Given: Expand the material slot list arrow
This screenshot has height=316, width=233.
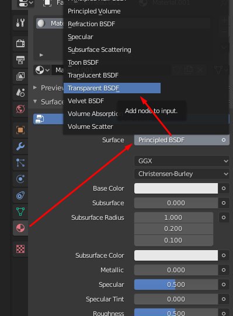Looking at the screenshot, I should tap(41, 55).
